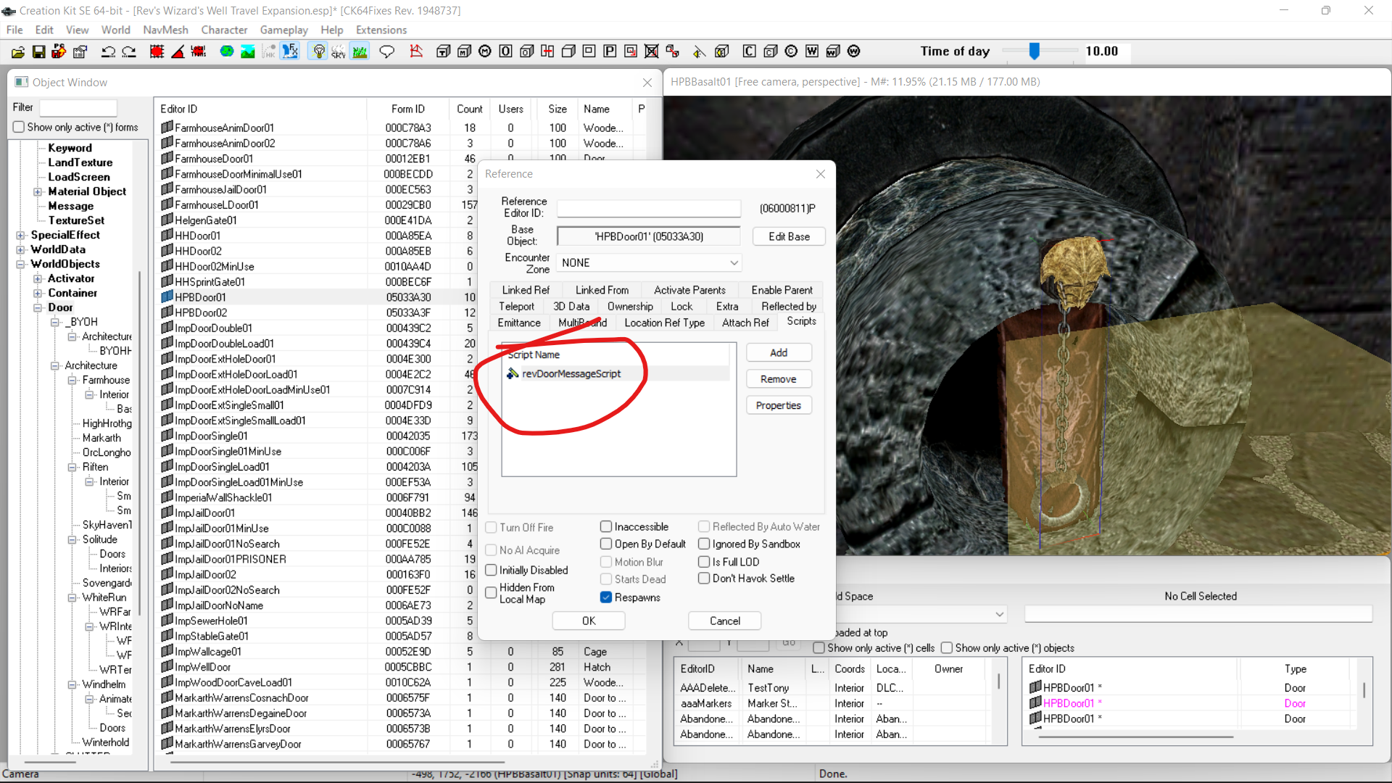
Task: Toggle the Snap to Angle icon
Action: (178, 51)
